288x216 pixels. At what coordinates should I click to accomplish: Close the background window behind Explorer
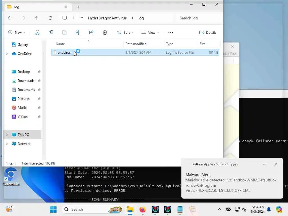[233, 47]
